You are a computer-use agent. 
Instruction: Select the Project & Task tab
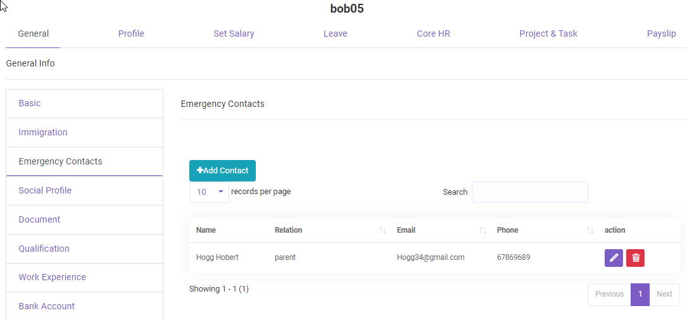tap(548, 34)
